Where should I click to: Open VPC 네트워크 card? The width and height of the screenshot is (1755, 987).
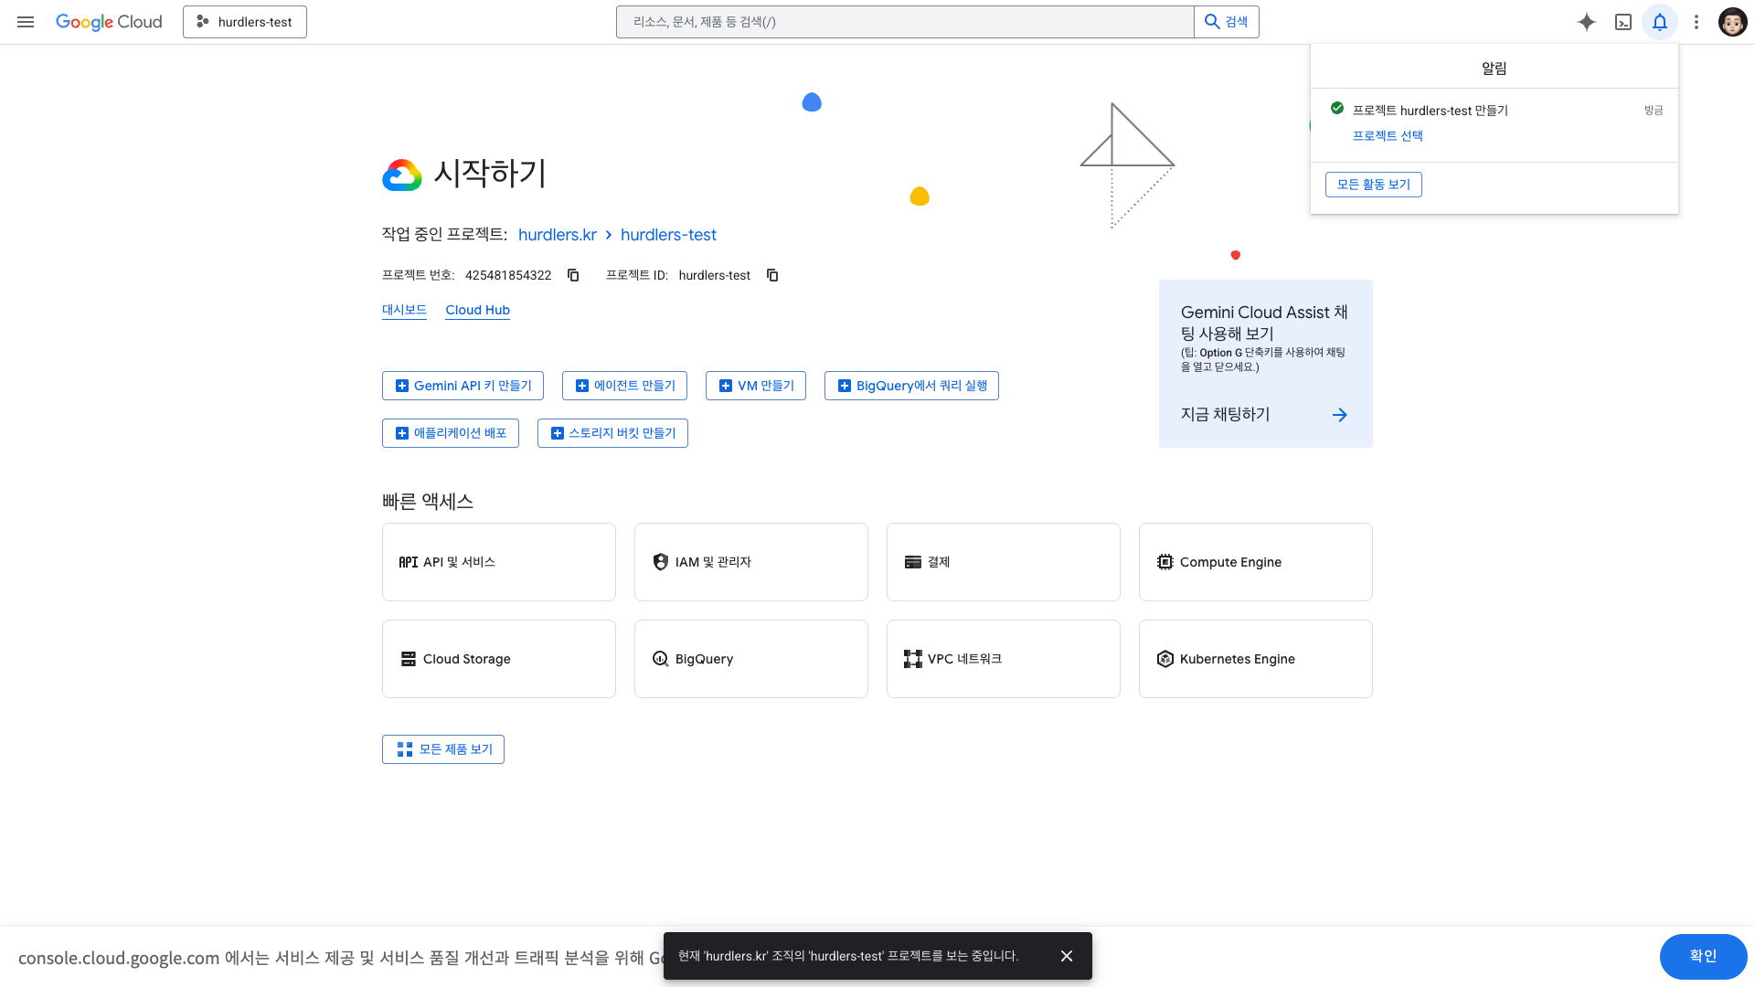pos(1004,659)
